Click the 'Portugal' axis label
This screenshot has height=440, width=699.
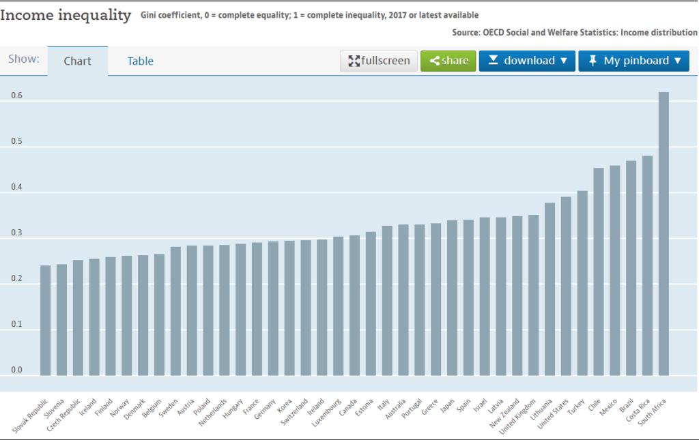412,409
